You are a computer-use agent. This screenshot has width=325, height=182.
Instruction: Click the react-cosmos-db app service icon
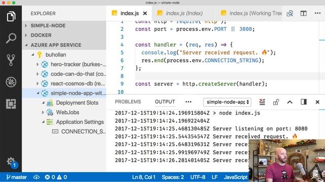pyautogui.click(x=45, y=83)
